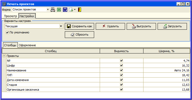Open the Форма dropdown list
This screenshot has height=100, width=192.
coord(48,10)
